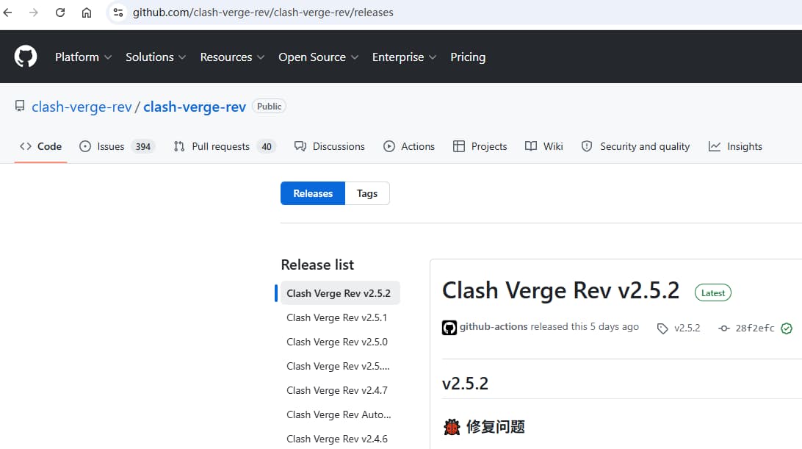Open the bold clash-verge-rev repository link
The width and height of the screenshot is (802, 449).
[195, 107]
